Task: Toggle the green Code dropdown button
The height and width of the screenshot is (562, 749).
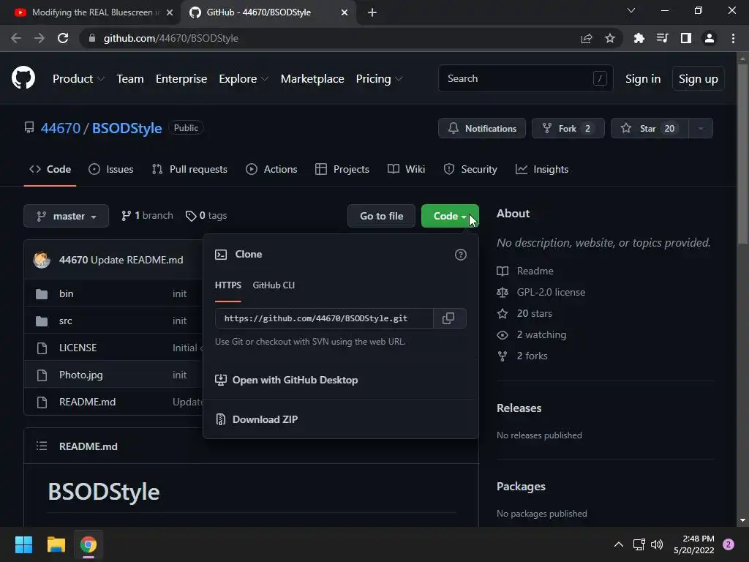Action: click(450, 216)
